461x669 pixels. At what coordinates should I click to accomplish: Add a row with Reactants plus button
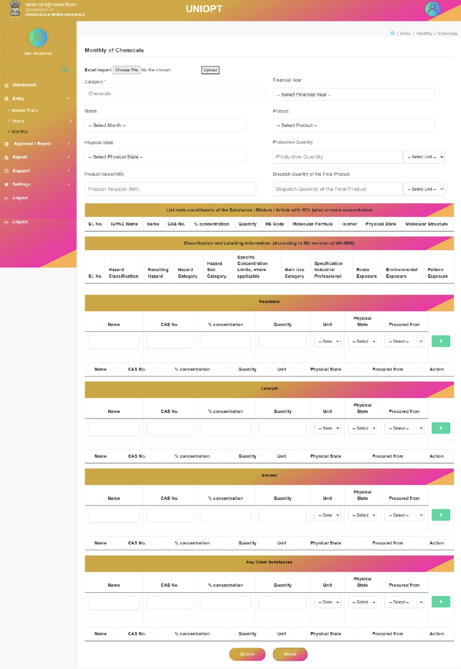pos(441,341)
